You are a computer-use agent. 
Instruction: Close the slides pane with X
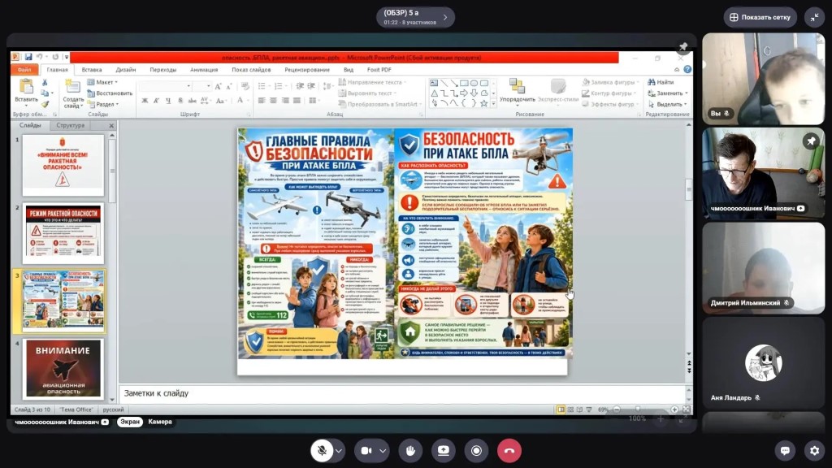111,126
